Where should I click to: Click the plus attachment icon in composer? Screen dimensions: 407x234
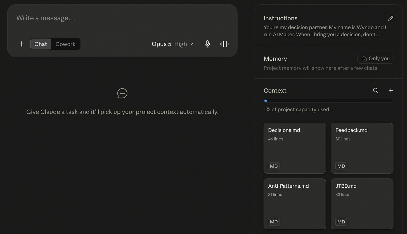[x=21, y=44]
